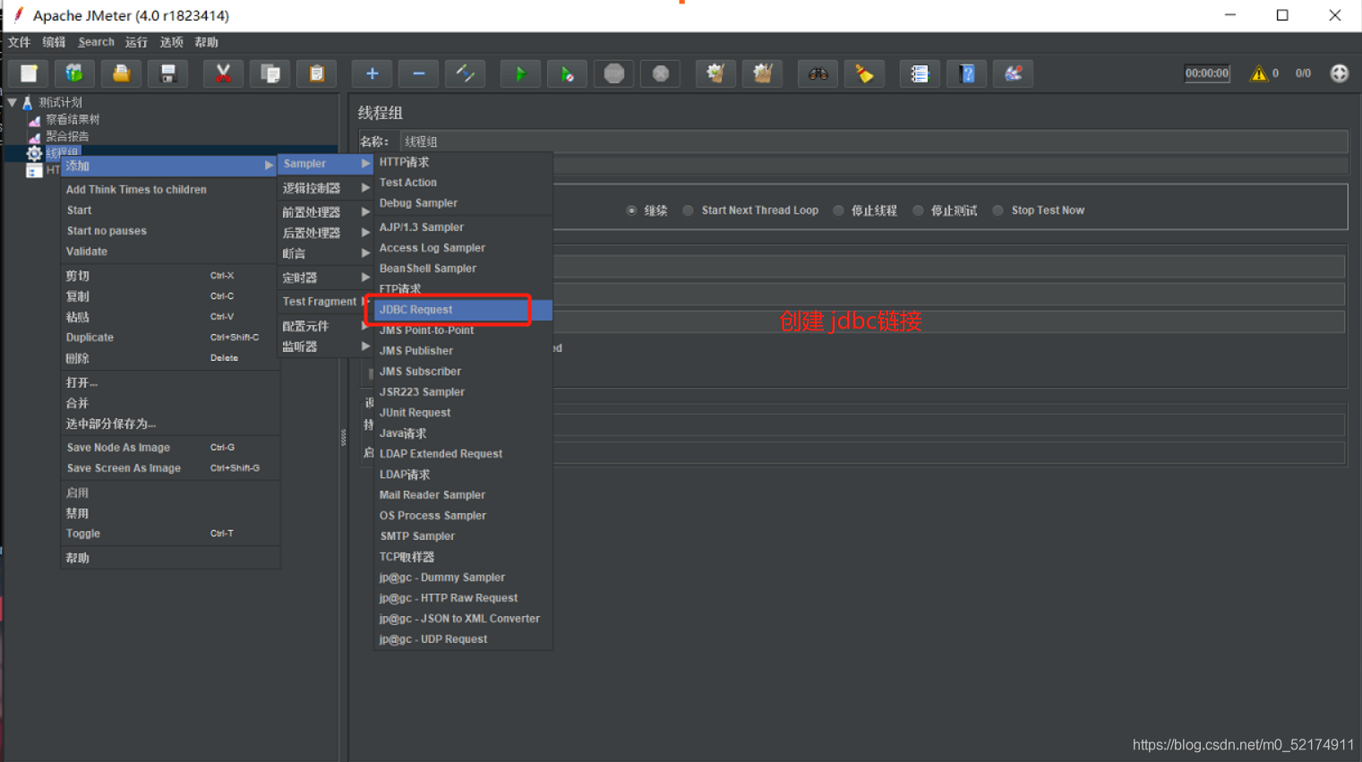Image resolution: width=1362 pixels, height=762 pixels.
Task: Open the 编辑 menu
Action: coord(54,42)
